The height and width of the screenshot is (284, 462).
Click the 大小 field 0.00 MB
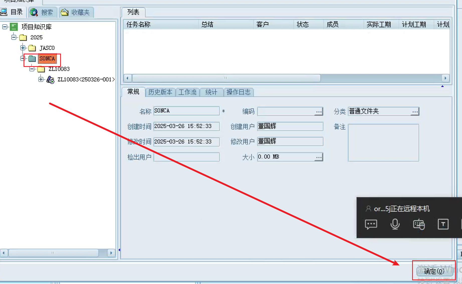click(x=286, y=157)
